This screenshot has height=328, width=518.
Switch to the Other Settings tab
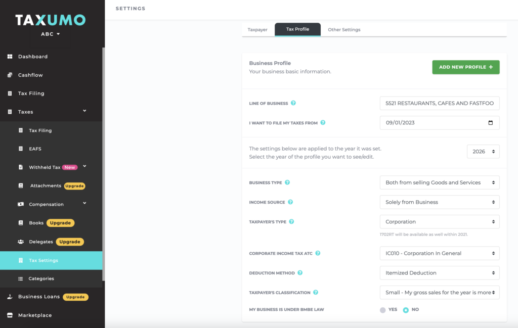pos(344,30)
